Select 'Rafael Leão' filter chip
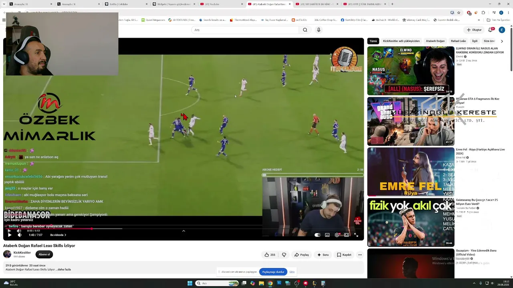The height and width of the screenshot is (288, 513). [x=458, y=41]
